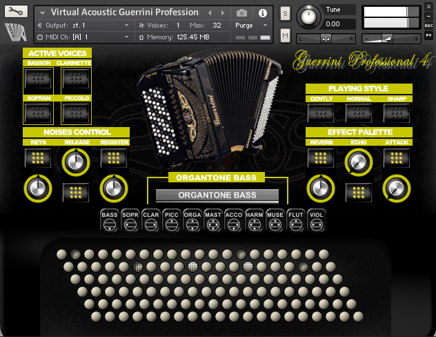Go to next instrument with right arrow
Screen dimensions: 436x337
[x=223, y=13]
